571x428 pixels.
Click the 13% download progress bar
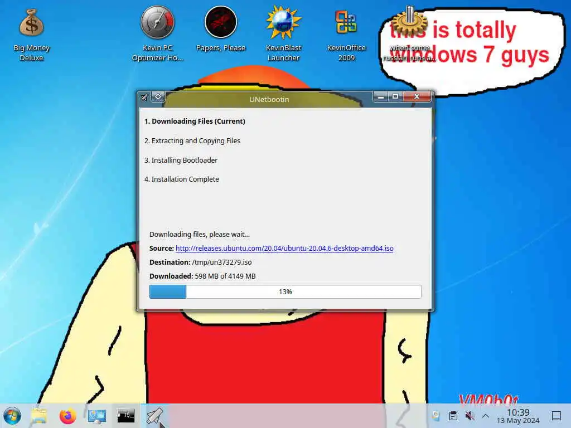pos(285,292)
